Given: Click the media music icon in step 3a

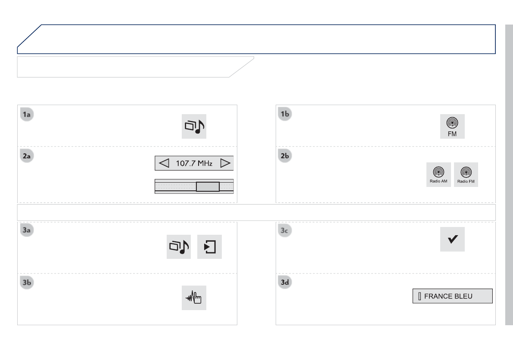Looking at the screenshot, I should 179,246.
